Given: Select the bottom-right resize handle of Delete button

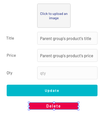Looking at the screenshot, I should [x=78, y=109].
